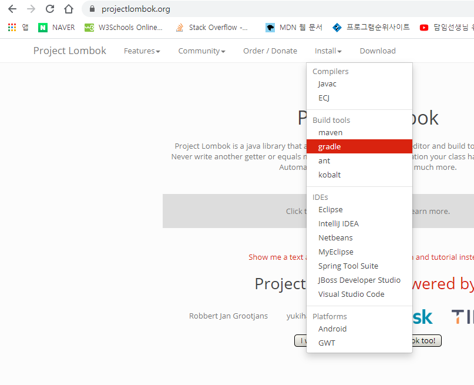Go to the browser home icon

[x=69, y=9]
